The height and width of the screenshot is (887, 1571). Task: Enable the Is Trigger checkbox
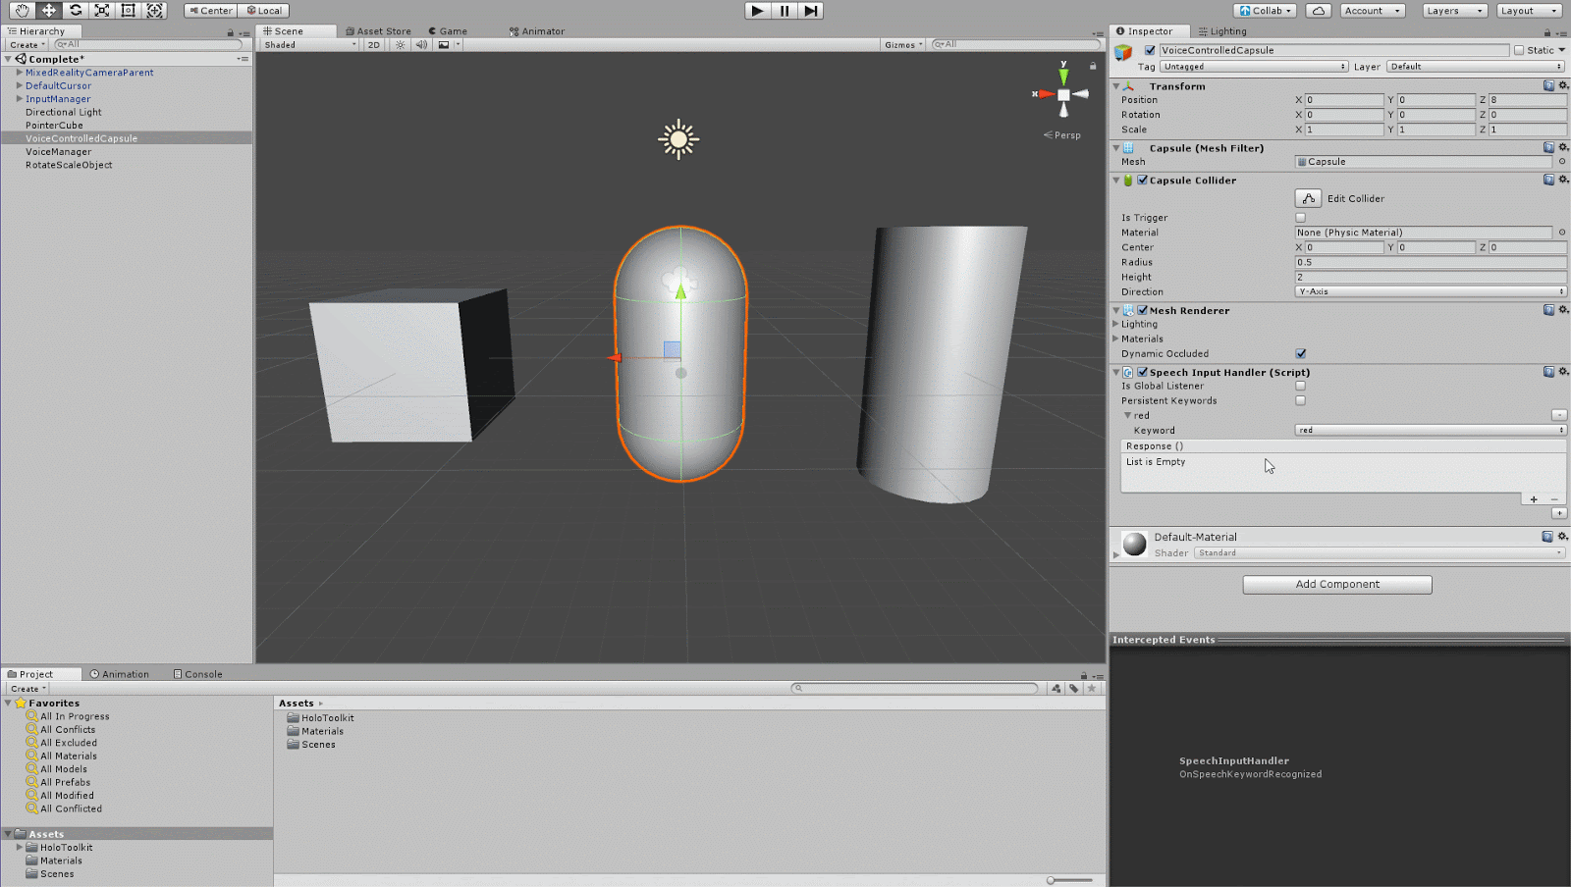click(x=1300, y=218)
